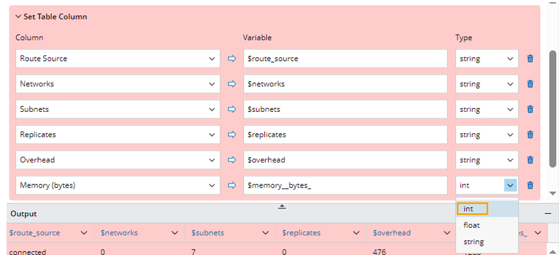559x255 pixels.
Task: Expand the Overhead column dropdown
Action: coord(213,160)
